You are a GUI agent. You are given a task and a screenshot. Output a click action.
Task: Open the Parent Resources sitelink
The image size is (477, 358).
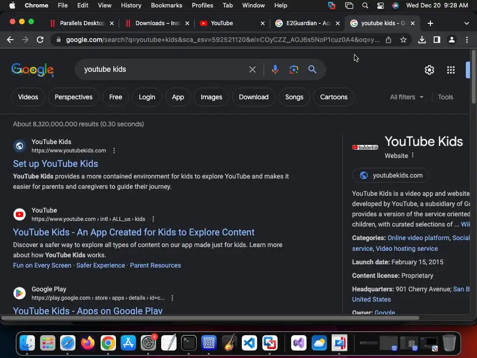pos(156,265)
